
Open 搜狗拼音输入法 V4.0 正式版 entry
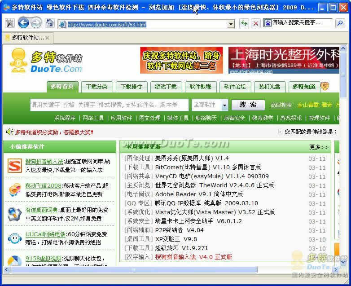[x=193, y=257]
